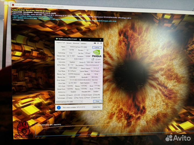Click the blue info icon in update bar

click(x=59, y=107)
